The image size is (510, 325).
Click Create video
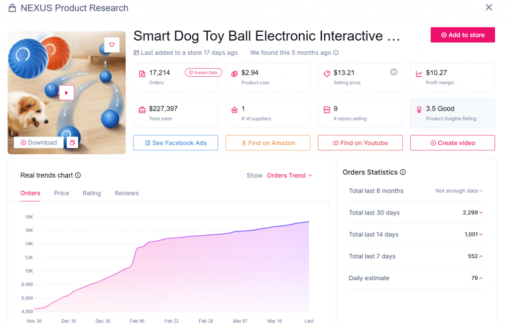coord(452,143)
